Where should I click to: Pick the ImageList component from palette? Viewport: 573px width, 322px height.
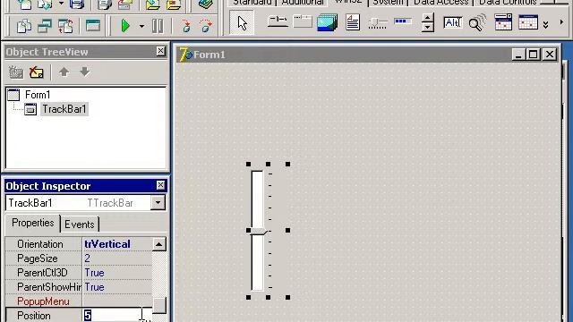(327, 22)
